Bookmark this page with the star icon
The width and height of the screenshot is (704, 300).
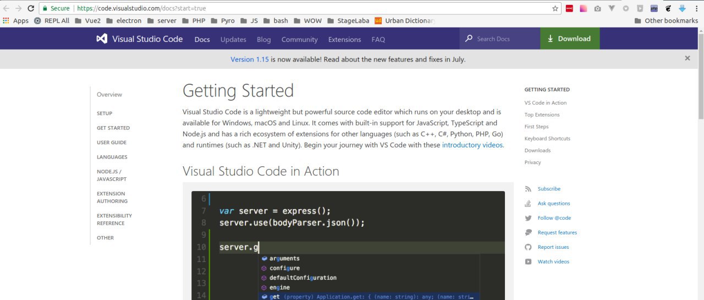[555, 8]
